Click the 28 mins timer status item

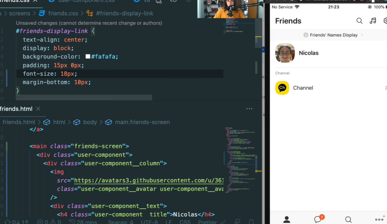click(83, 222)
